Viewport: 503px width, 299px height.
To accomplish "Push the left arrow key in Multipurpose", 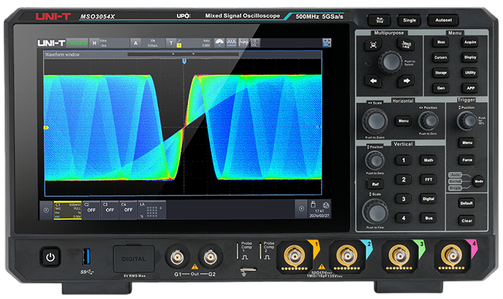I will point(374,81).
